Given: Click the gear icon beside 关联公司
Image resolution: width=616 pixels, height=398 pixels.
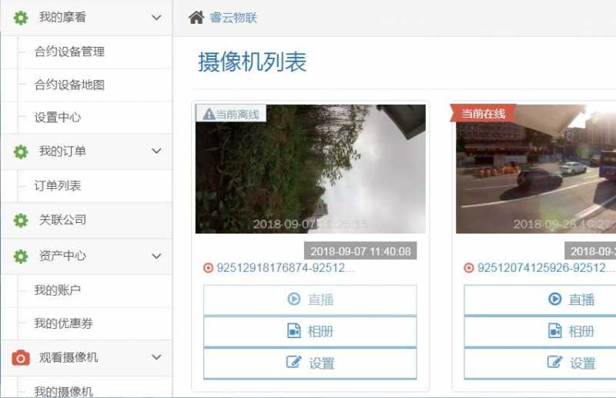Looking at the screenshot, I should [x=21, y=221].
